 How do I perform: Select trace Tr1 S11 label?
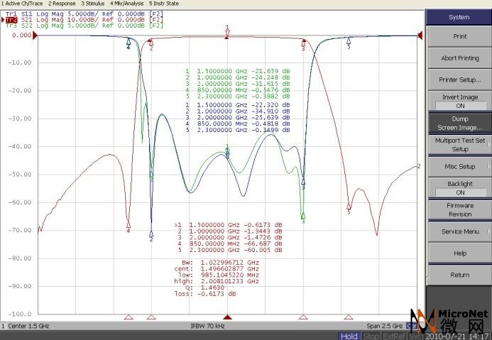click(84, 14)
